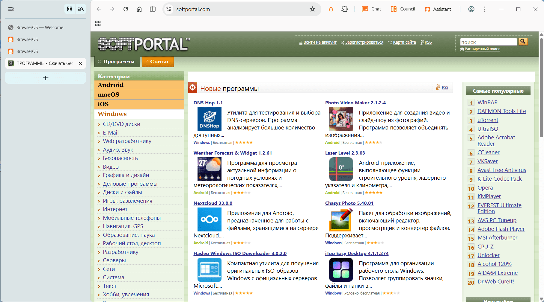The image size is (544, 302).
Task: Open Зарегистрироваться link
Action: tap(364, 42)
